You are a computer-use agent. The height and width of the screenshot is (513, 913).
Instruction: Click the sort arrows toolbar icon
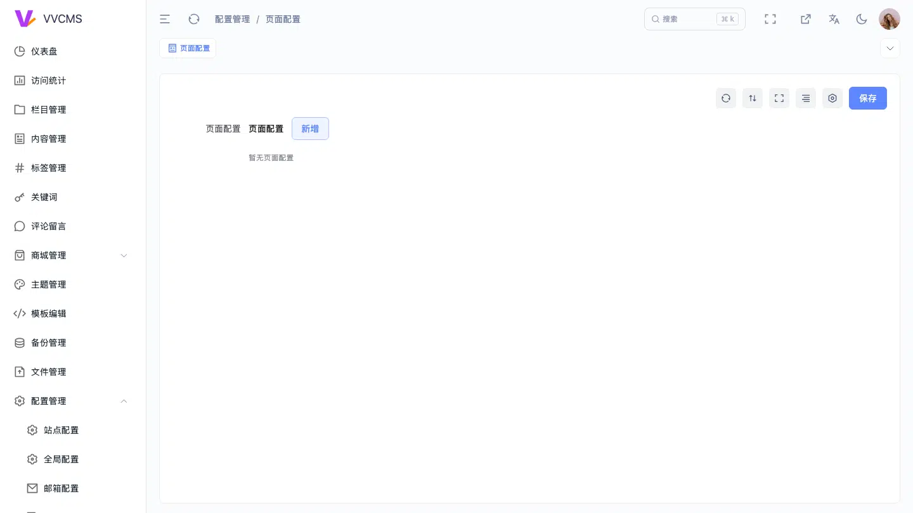[x=753, y=98]
